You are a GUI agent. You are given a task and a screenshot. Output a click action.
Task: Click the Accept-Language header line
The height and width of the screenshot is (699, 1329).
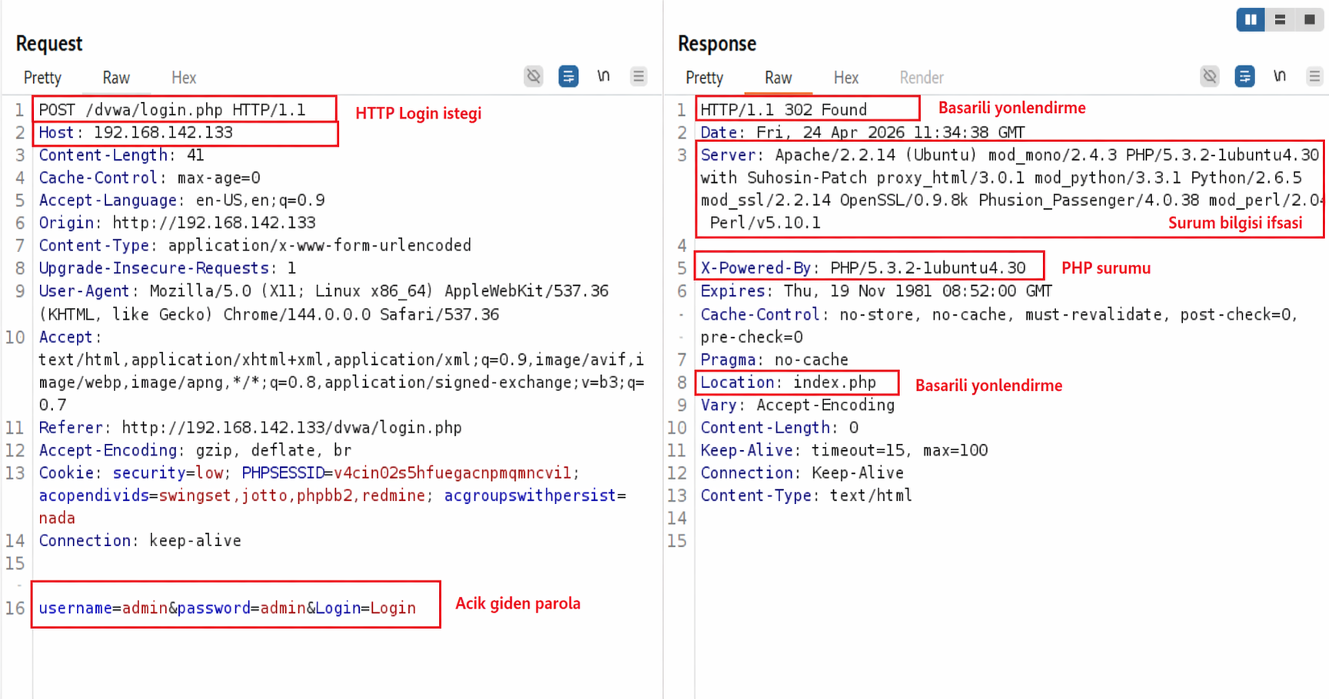pos(182,200)
